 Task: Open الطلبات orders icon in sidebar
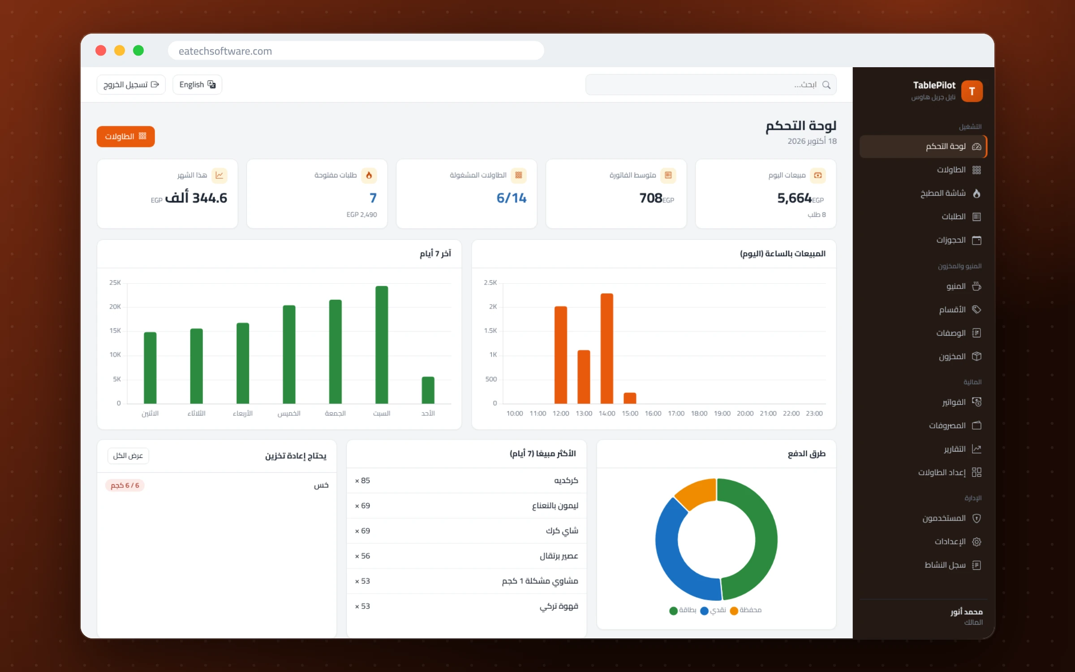(976, 216)
